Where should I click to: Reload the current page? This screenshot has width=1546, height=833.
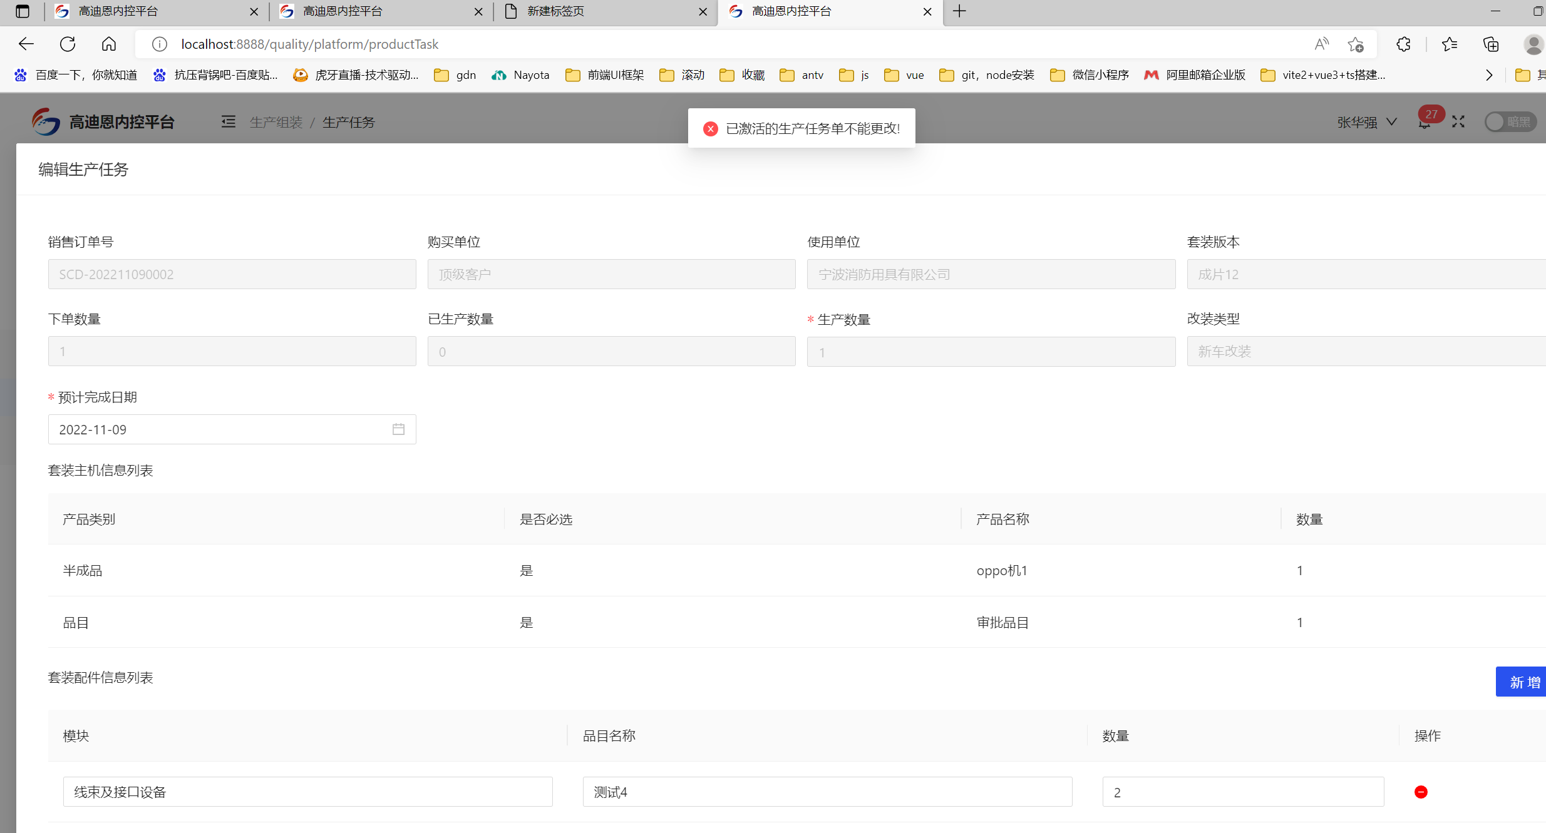tap(68, 44)
